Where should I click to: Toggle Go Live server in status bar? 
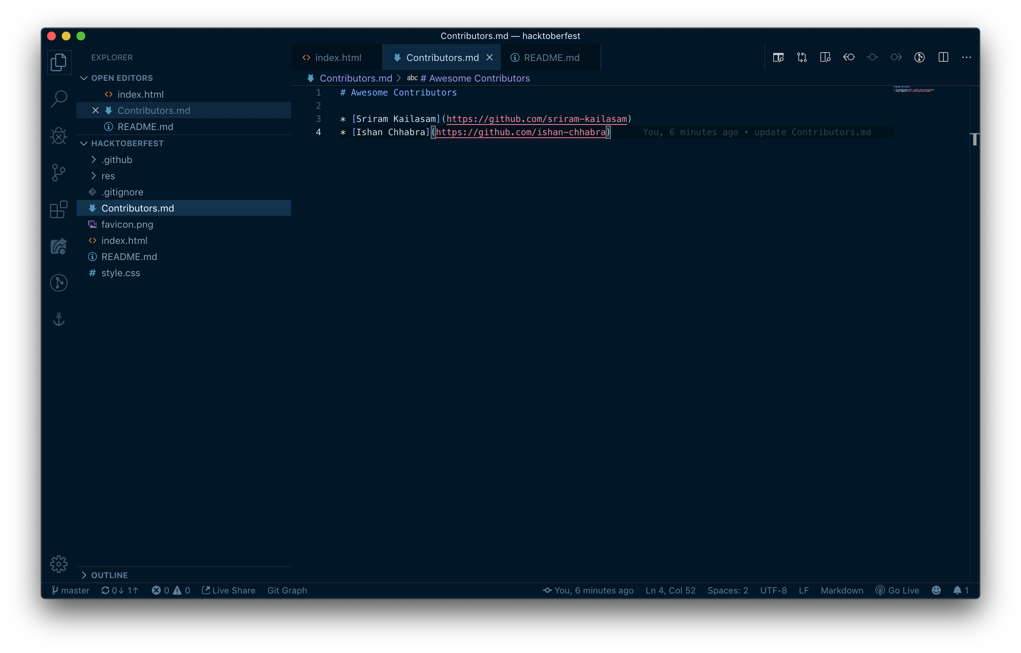897,590
